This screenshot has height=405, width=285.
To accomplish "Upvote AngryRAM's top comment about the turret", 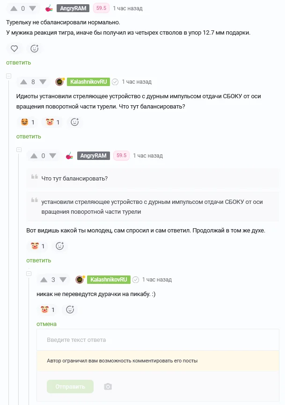I will click(x=14, y=8).
